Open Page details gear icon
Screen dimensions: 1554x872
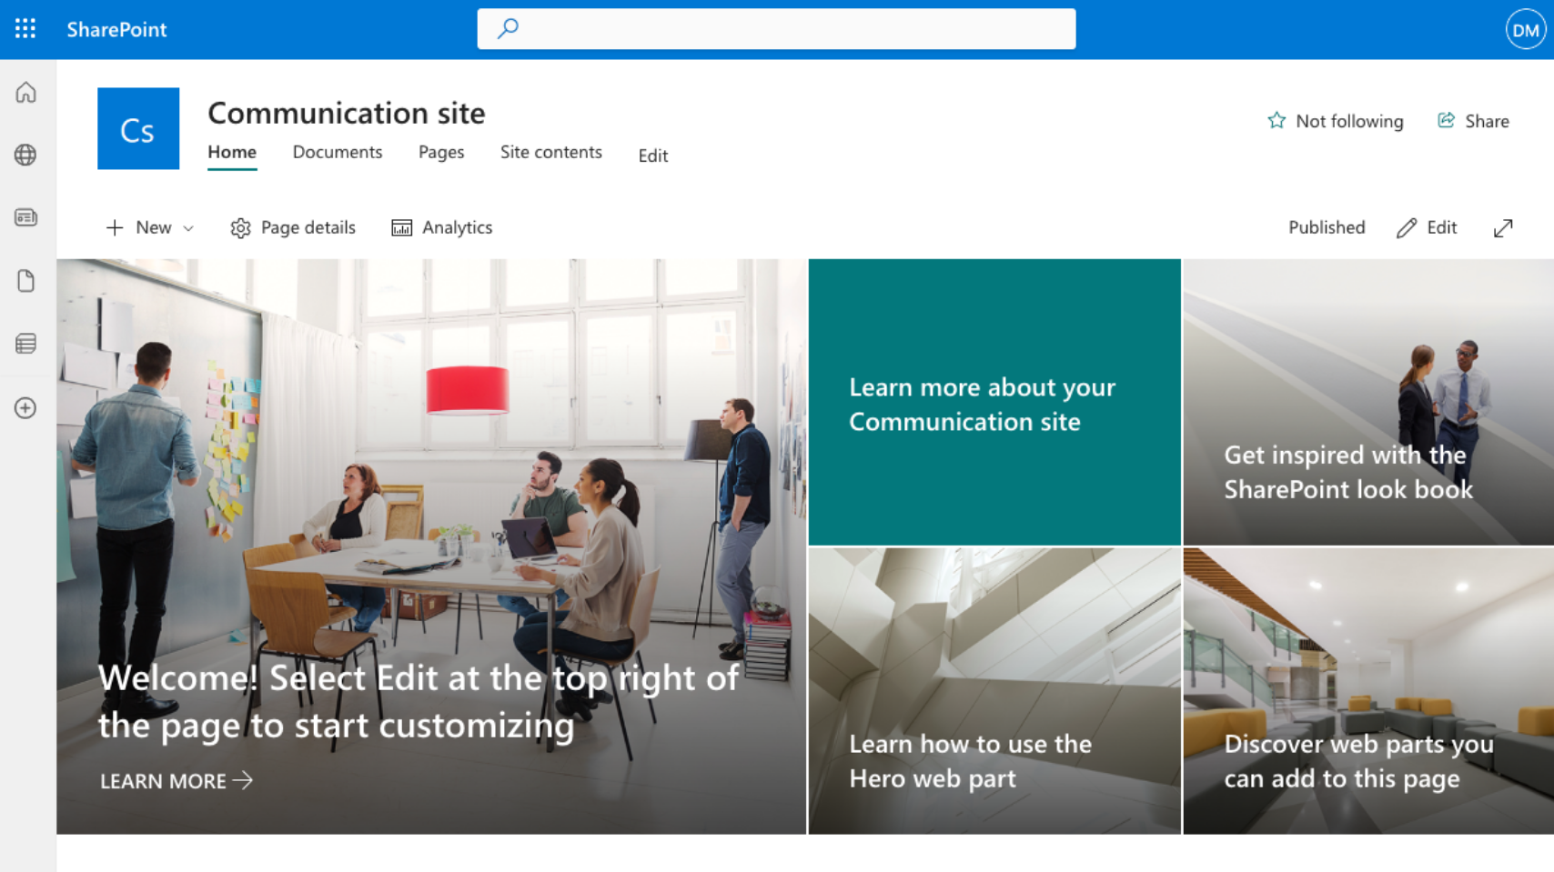pyautogui.click(x=240, y=228)
